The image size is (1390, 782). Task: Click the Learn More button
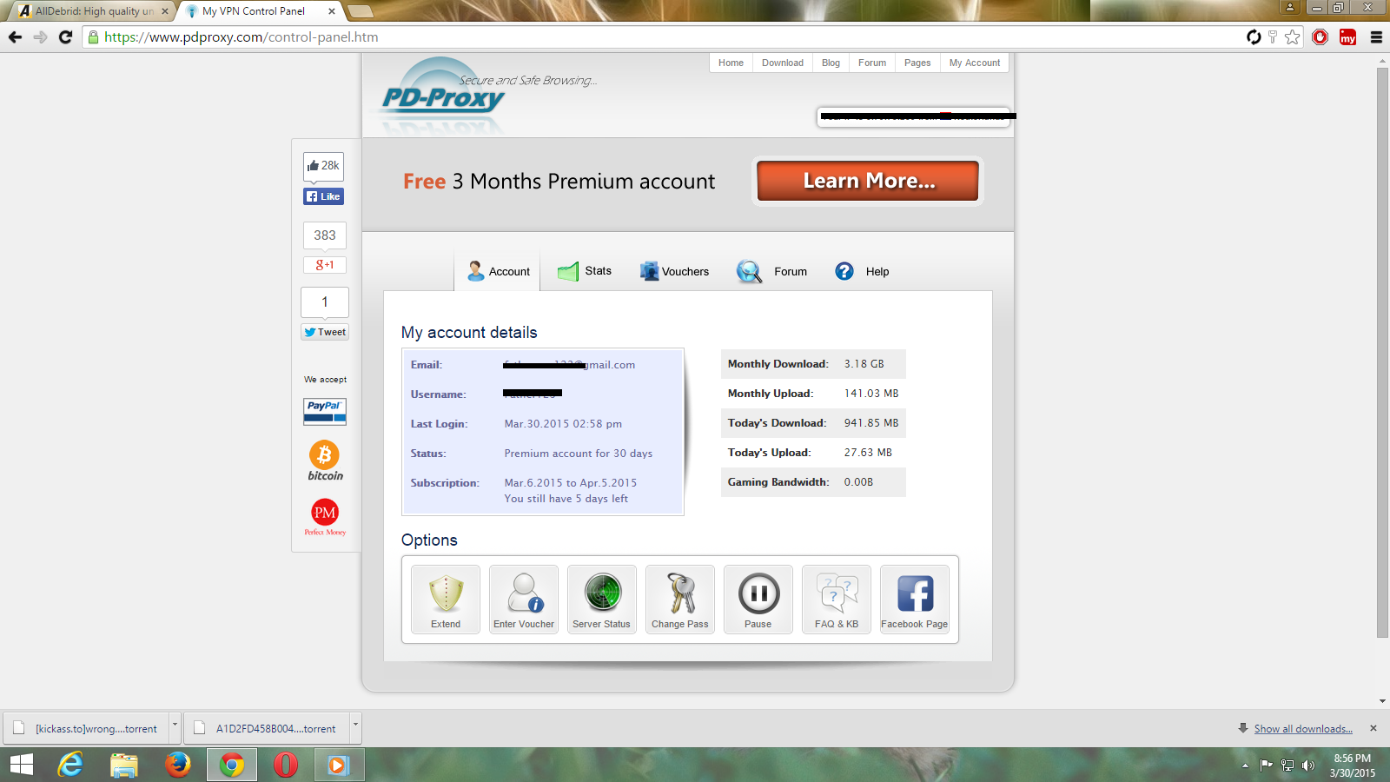[868, 181]
